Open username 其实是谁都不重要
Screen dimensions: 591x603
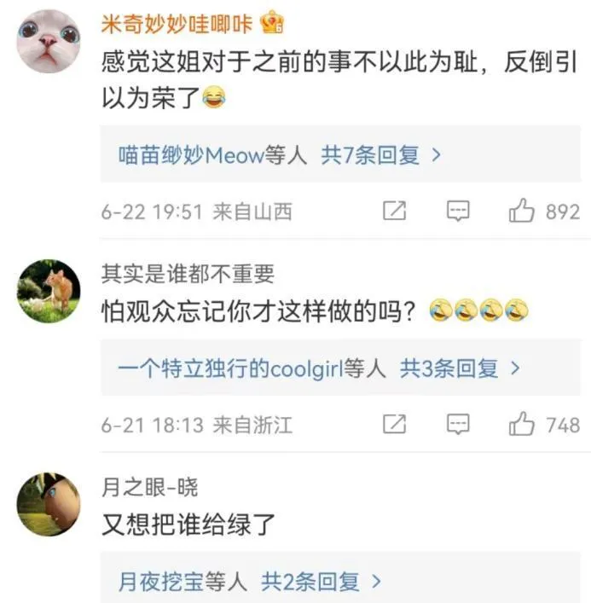tap(188, 274)
